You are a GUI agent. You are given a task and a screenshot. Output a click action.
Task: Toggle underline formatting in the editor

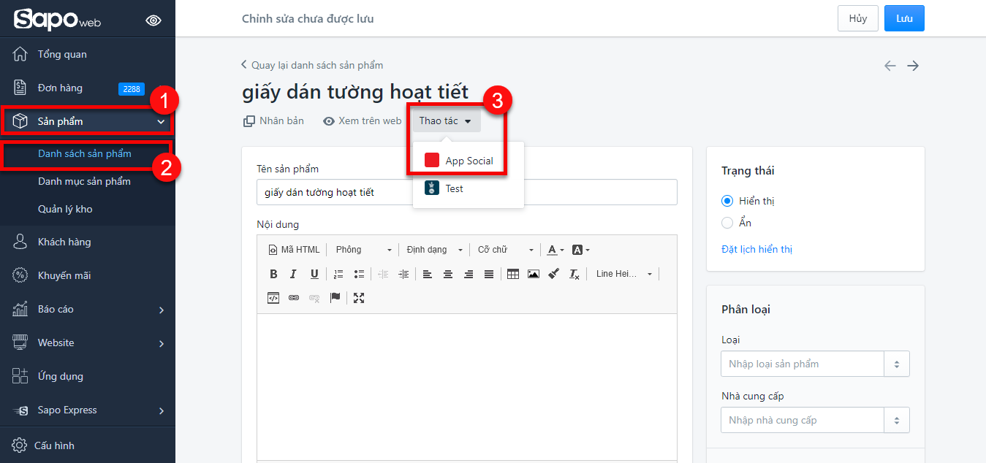(x=314, y=275)
